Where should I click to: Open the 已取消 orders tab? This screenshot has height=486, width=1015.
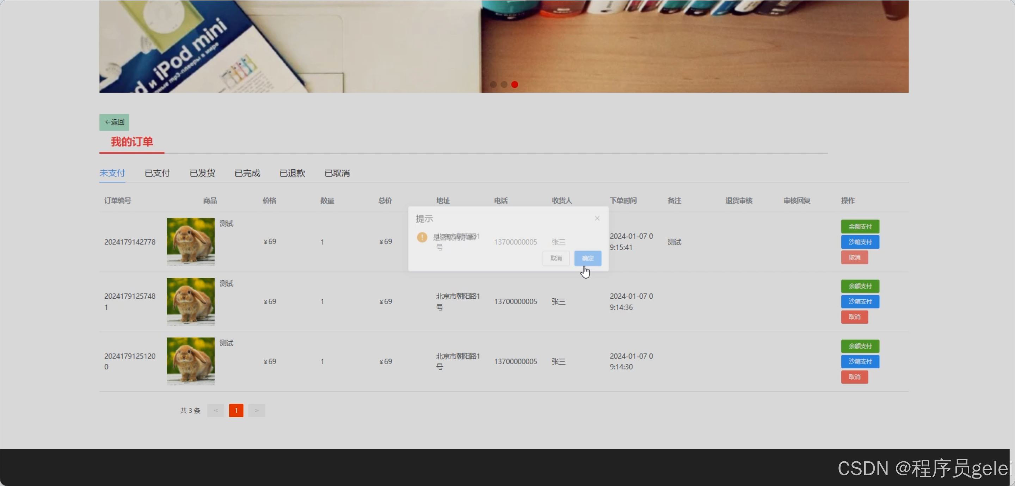click(337, 173)
